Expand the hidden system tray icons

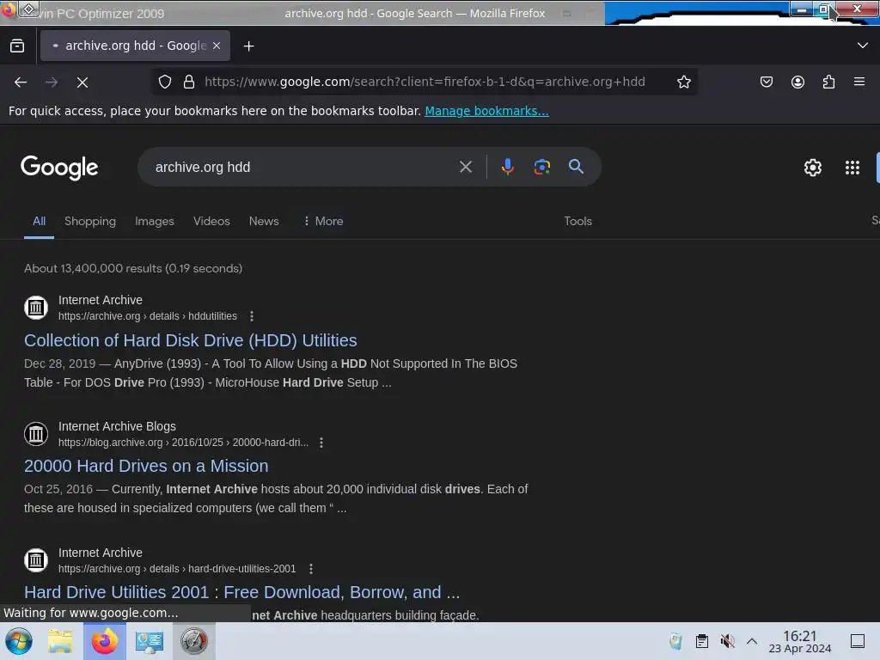(x=752, y=641)
